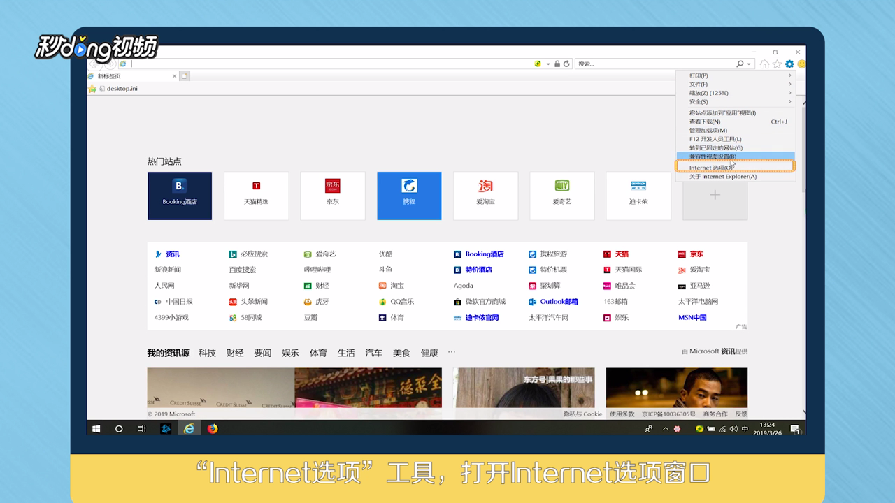Click the Cortana circle on taskbar

click(x=119, y=428)
